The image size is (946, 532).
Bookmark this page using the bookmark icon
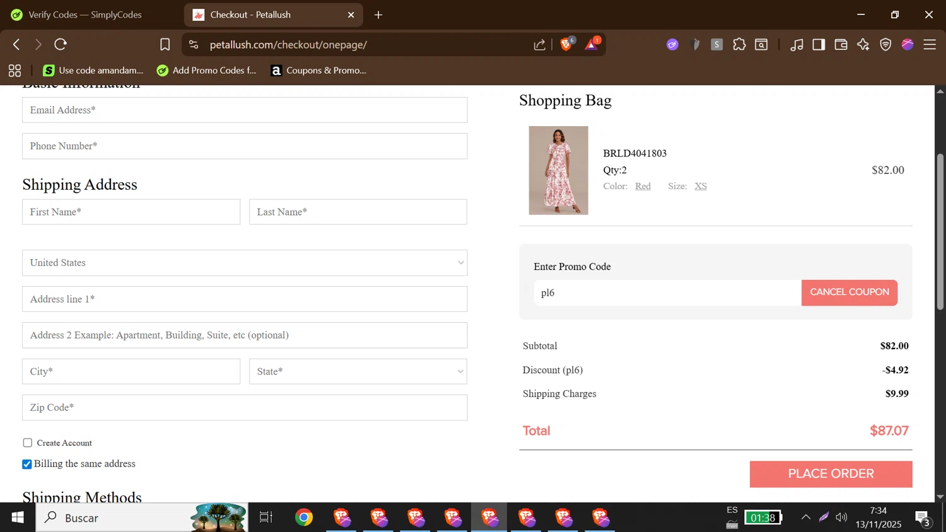[x=165, y=45]
